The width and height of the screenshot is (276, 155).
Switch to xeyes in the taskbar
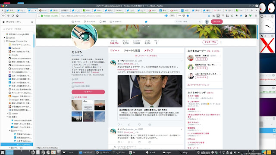(x=167, y=152)
